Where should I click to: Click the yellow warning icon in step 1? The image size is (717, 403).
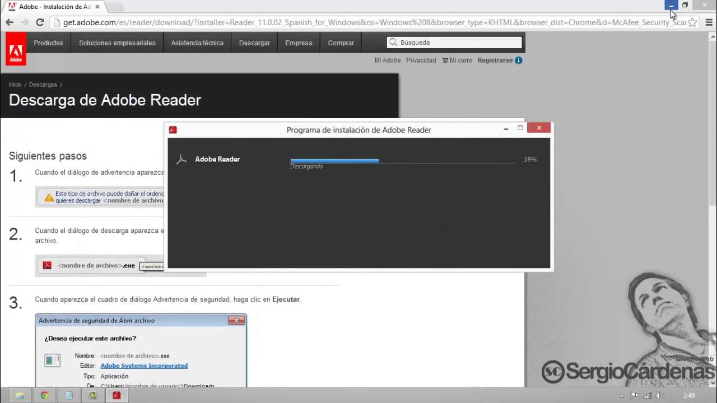(x=49, y=197)
